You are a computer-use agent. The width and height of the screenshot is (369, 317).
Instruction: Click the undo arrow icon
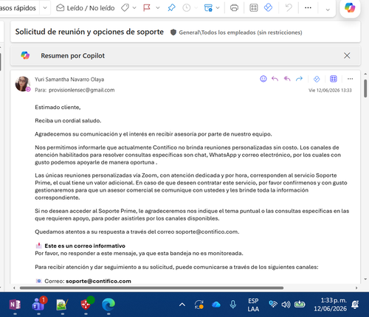click(289, 8)
